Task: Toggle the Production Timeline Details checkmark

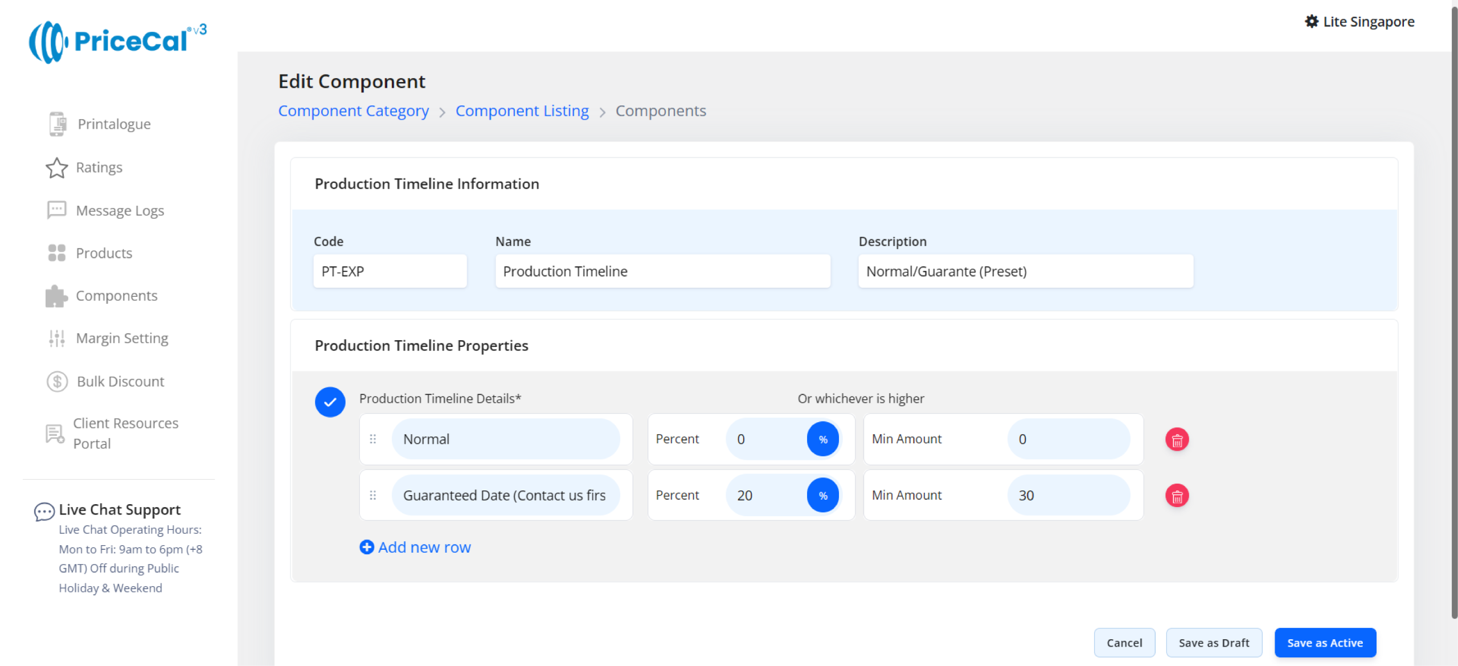Action: pos(330,402)
